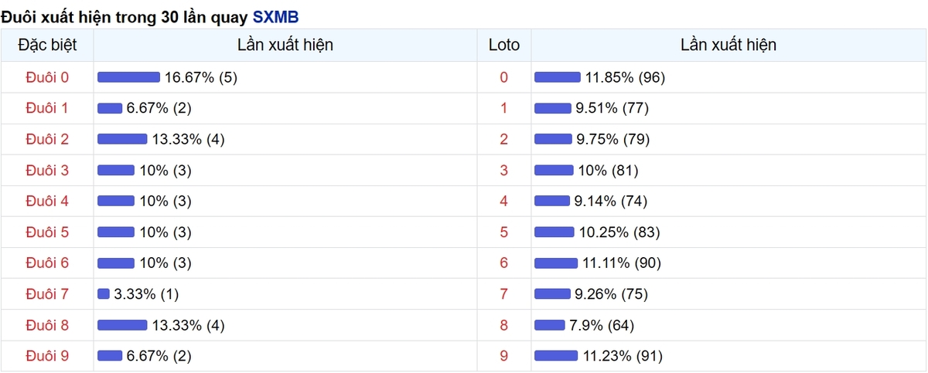
Task: Click the Loto 8 bar showing 7.9%
Action: tap(550, 325)
